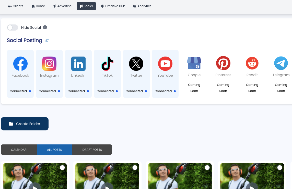The image size is (292, 189).
Task: Play the second post video
Action: pyautogui.click(x=107, y=186)
